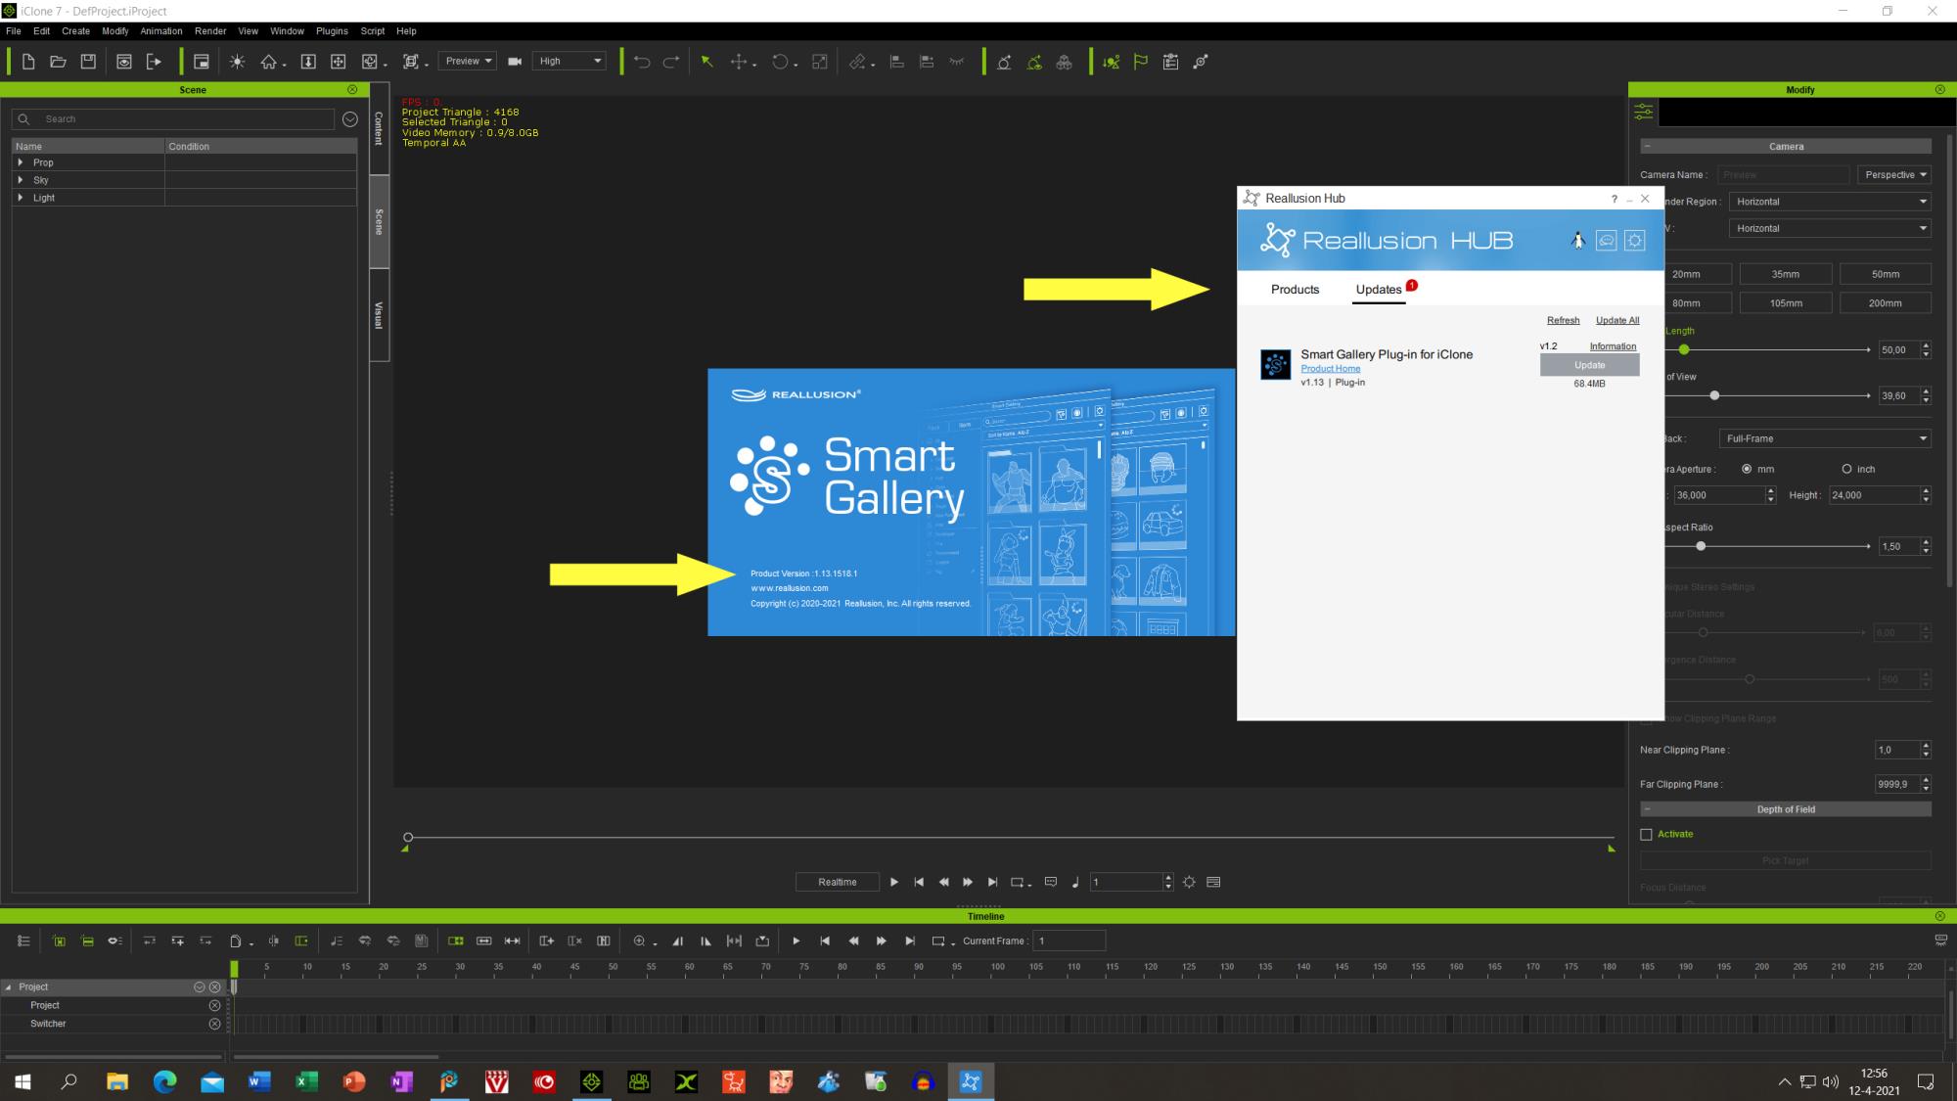Select the 200mm lens preset
This screenshot has height=1101, width=1957.
1885,303
